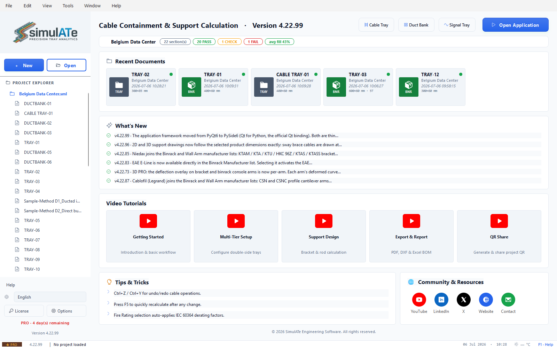
Task: Click the folder icon next to Recent Documents
Action: click(109, 61)
